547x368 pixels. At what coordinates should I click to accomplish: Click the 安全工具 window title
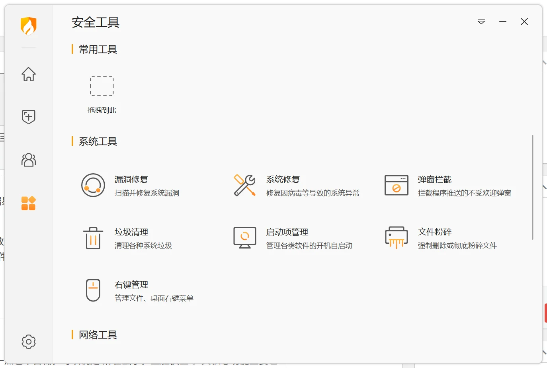click(x=96, y=22)
